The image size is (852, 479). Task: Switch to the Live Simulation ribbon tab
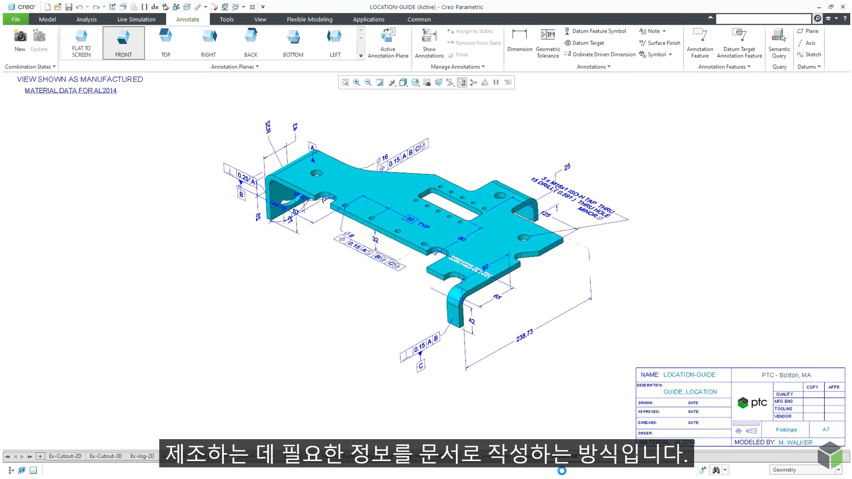tap(136, 19)
